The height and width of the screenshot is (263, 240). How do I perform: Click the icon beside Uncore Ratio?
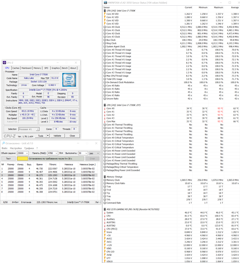[105, 99]
